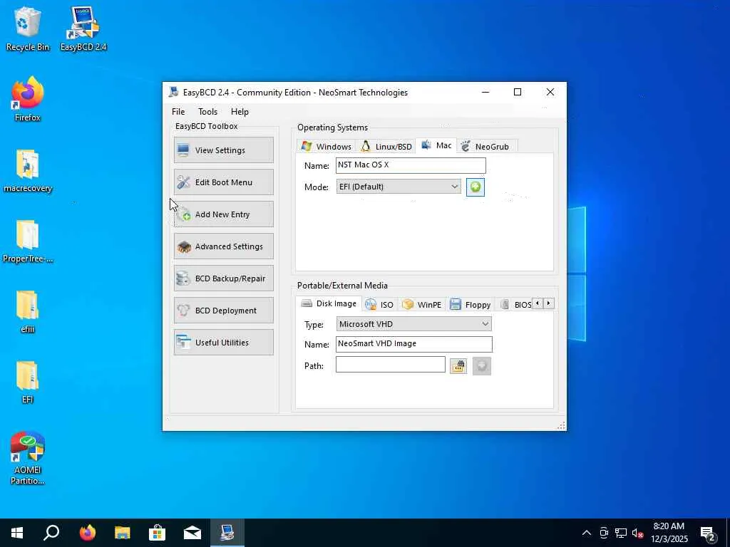Click the Meet Now tray icon
Image resolution: width=730 pixels, height=547 pixels.
604,533
